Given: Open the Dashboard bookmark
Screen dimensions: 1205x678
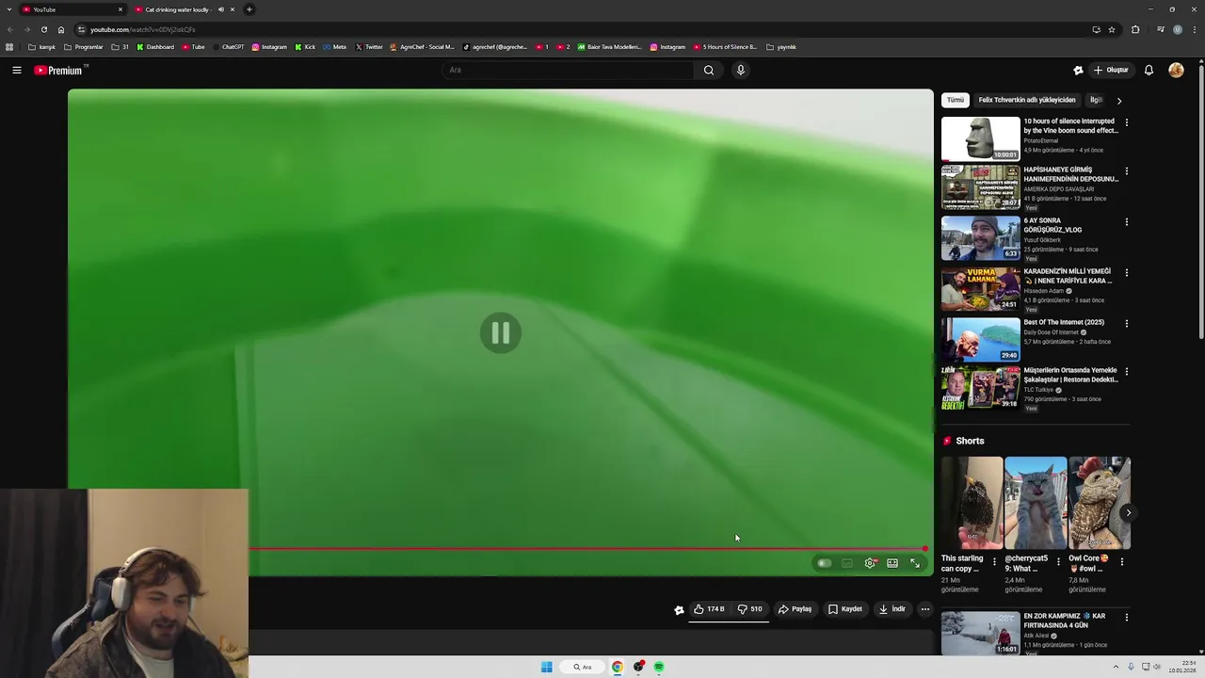Looking at the screenshot, I should (155, 47).
